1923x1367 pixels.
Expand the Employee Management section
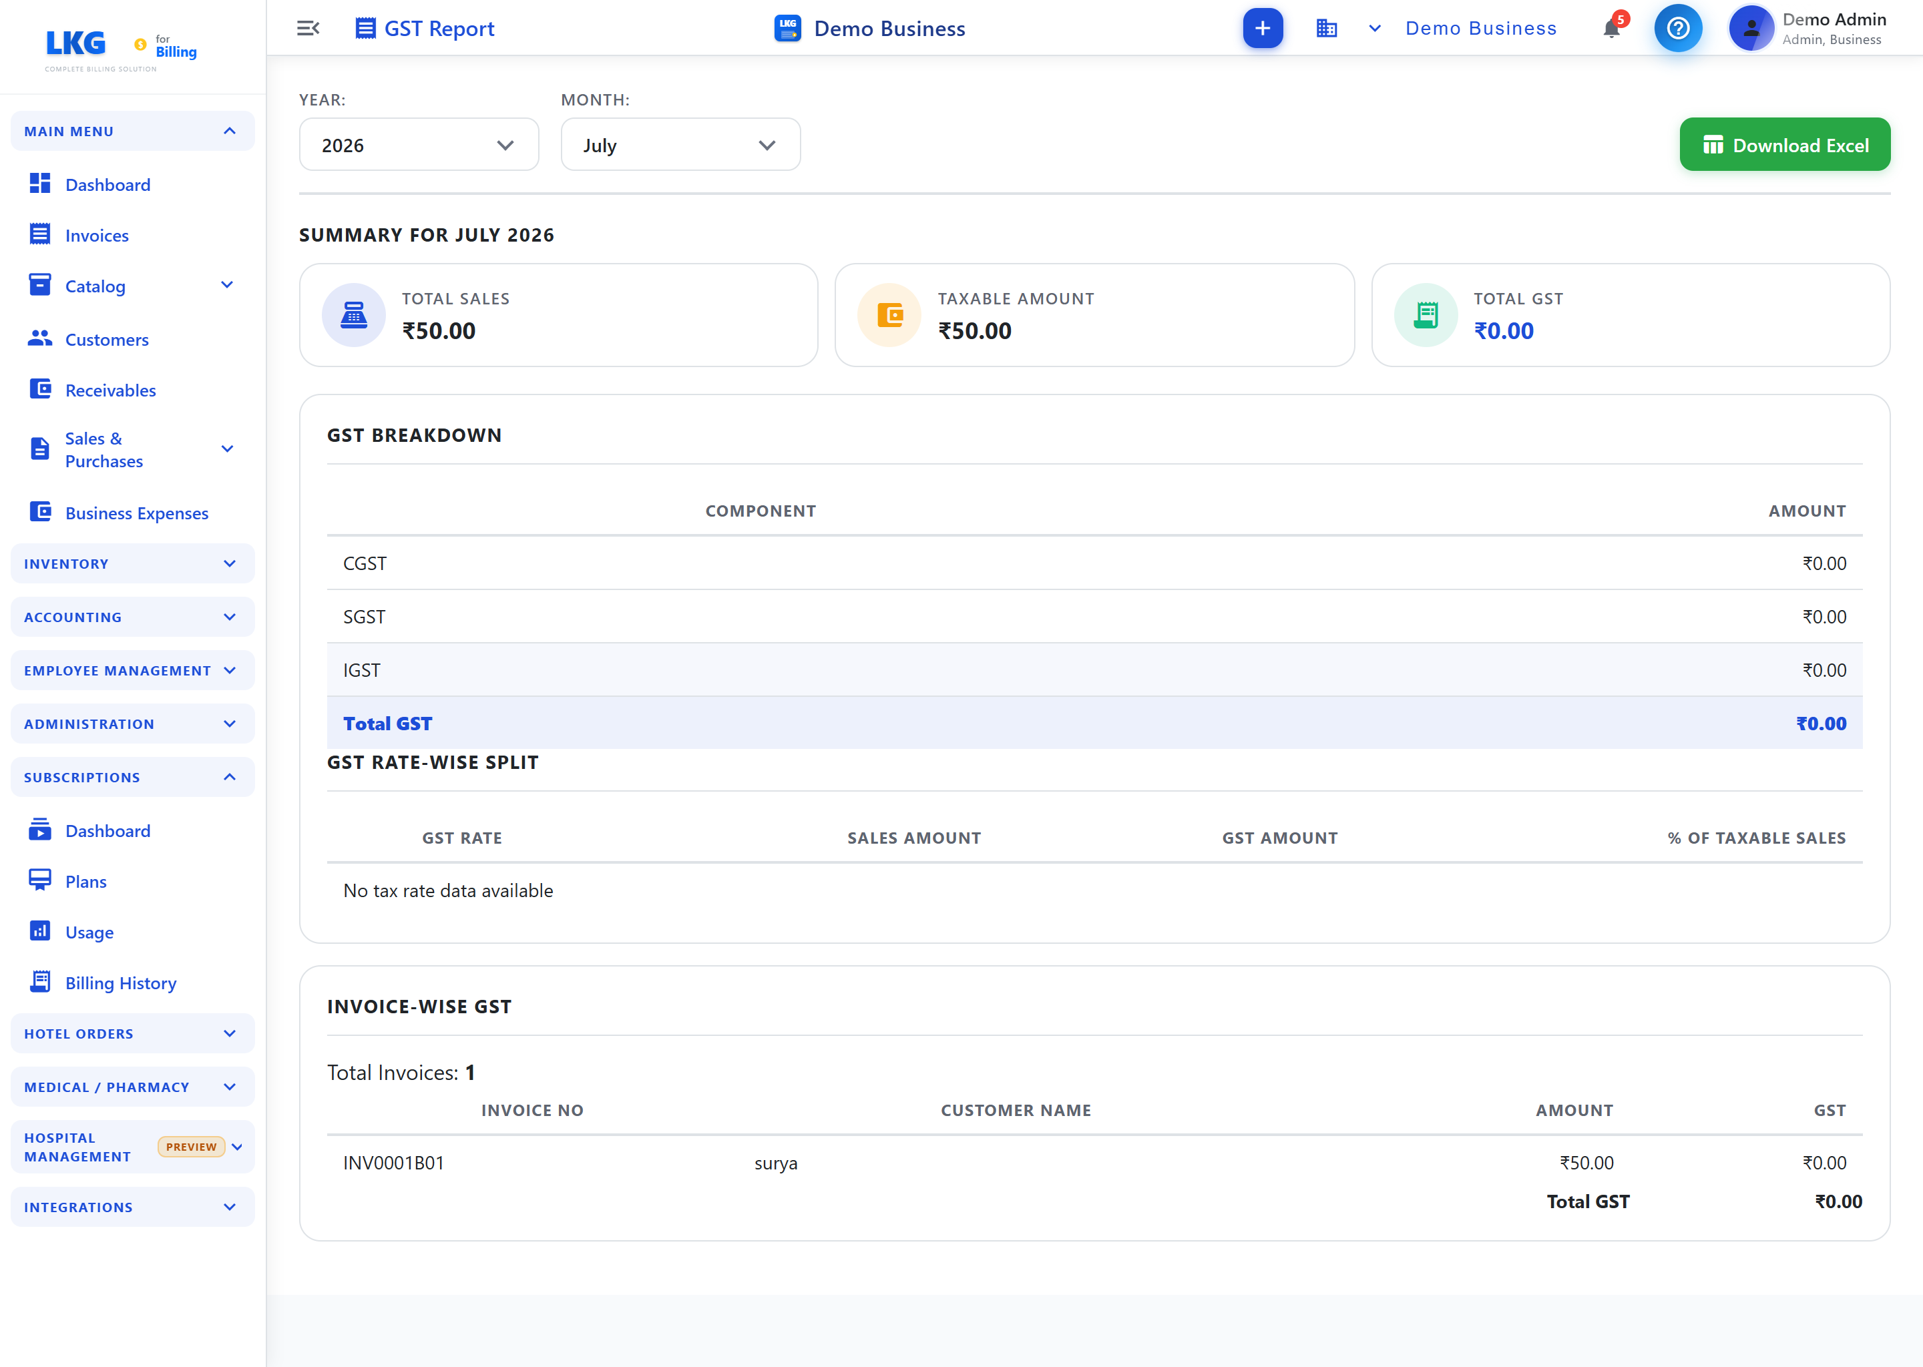pyautogui.click(x=132, y=671)
